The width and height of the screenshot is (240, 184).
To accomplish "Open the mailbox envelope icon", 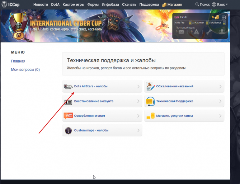I will point(182,32).
